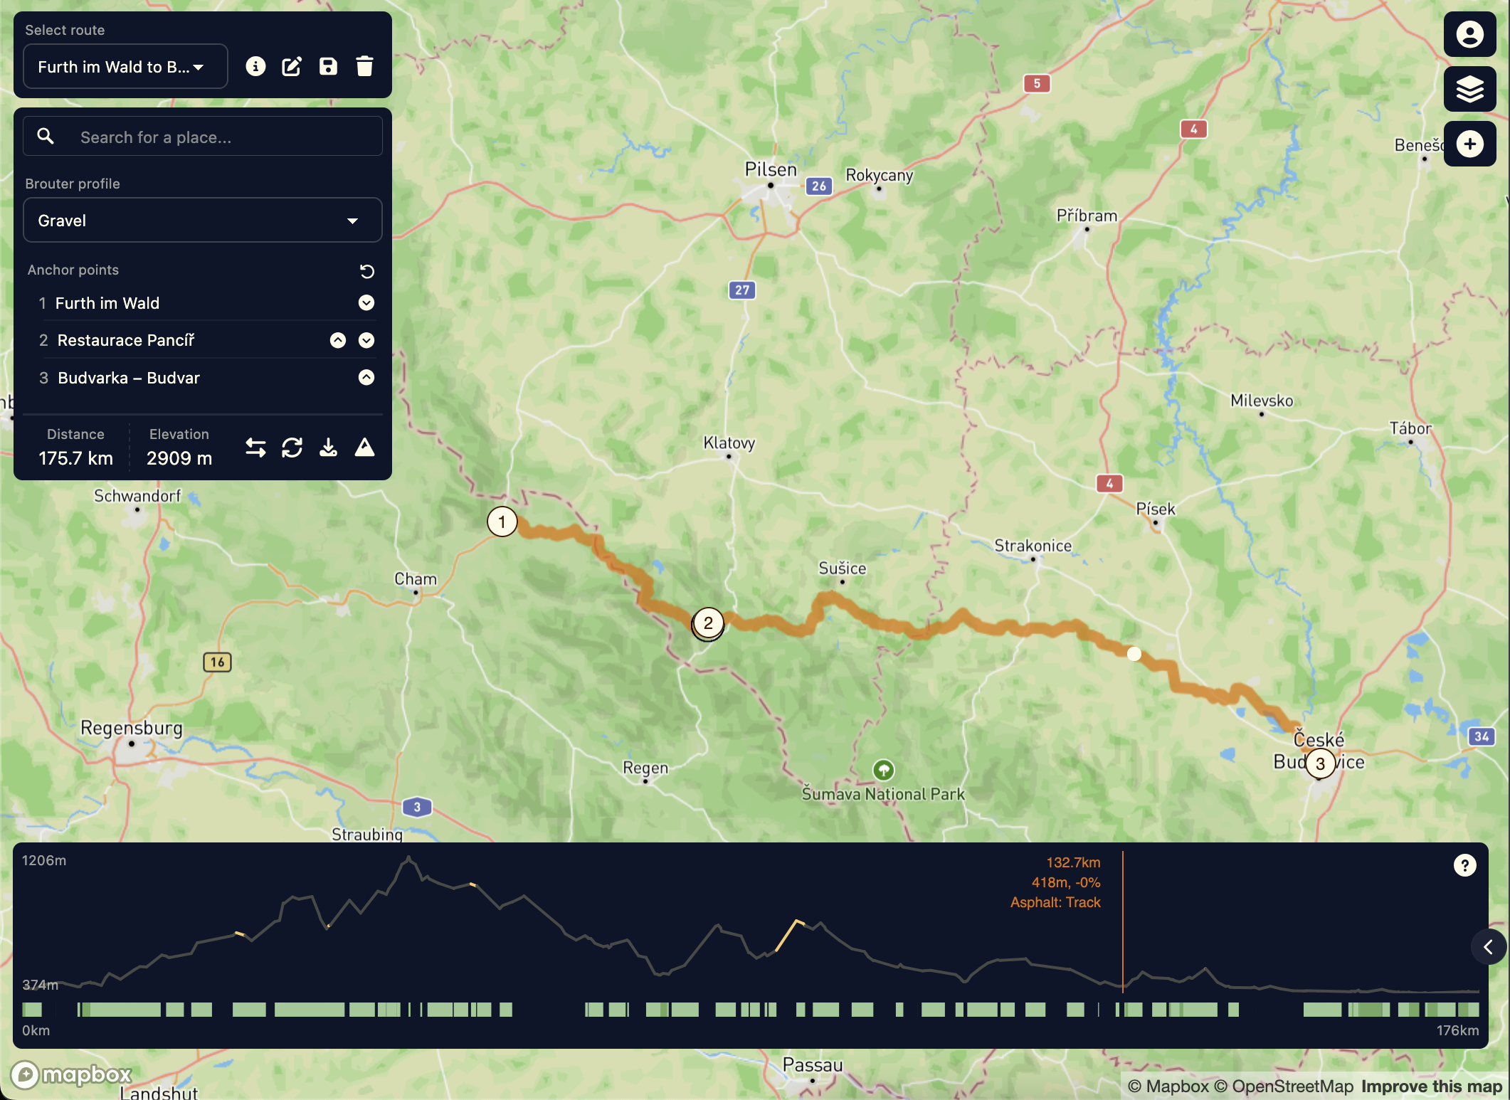
Task: Reverse the route direction
Action: pos(255,448)
